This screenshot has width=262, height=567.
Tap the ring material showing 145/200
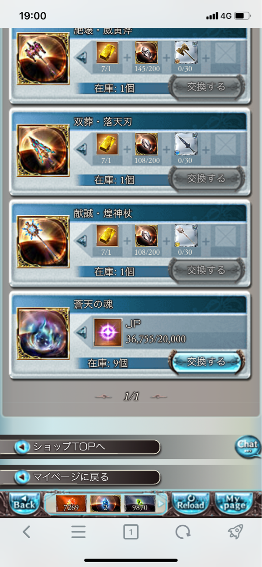click(x=146, y=53)
